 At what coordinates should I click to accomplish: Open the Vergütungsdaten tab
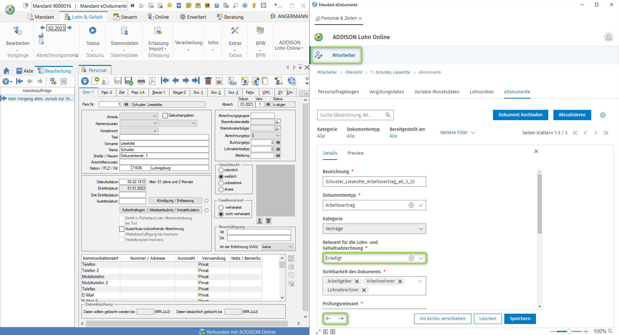[x=387, y=92]
